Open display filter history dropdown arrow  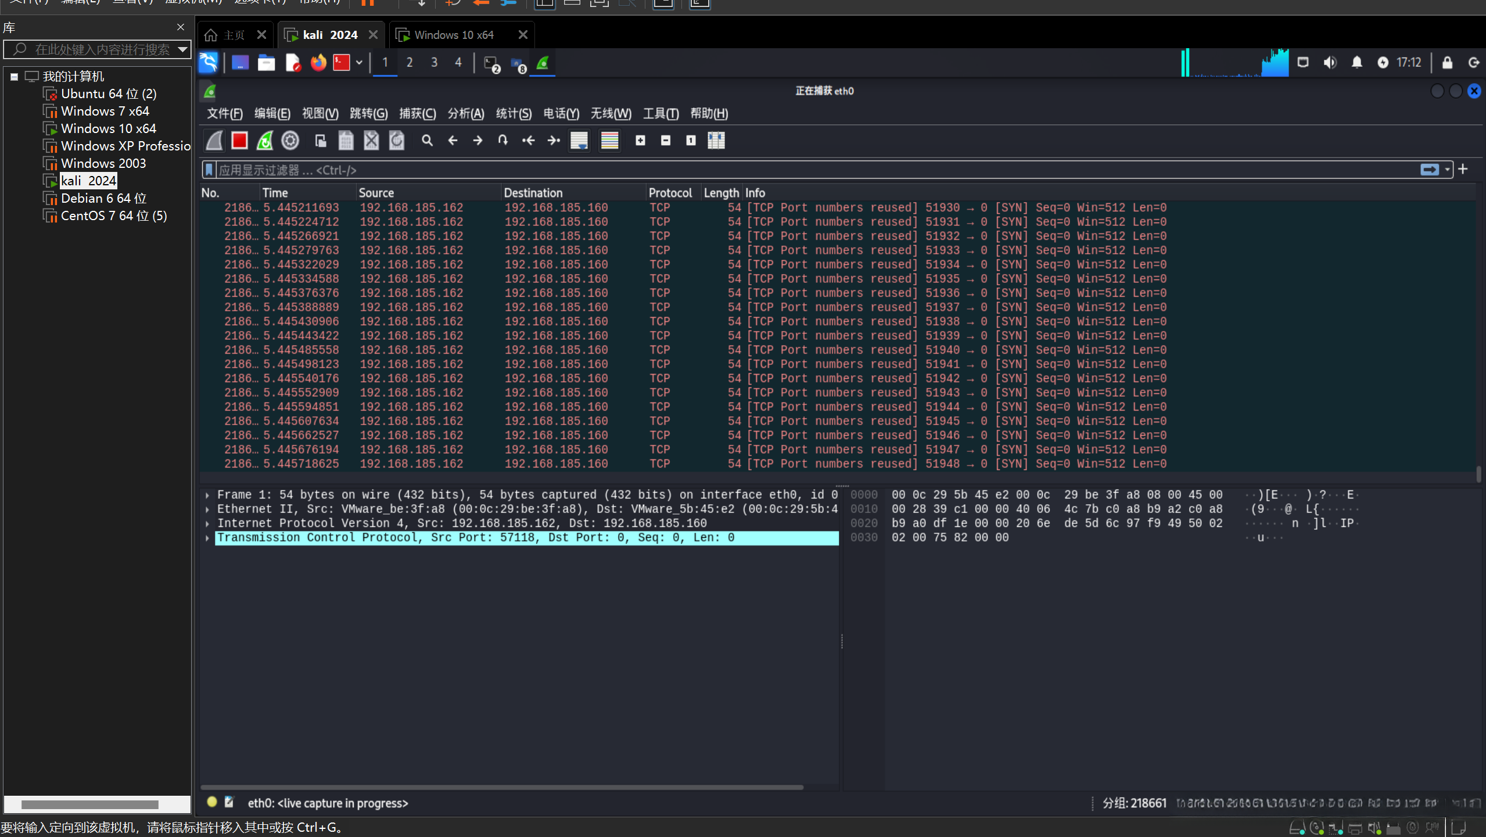click(1447, 170)
